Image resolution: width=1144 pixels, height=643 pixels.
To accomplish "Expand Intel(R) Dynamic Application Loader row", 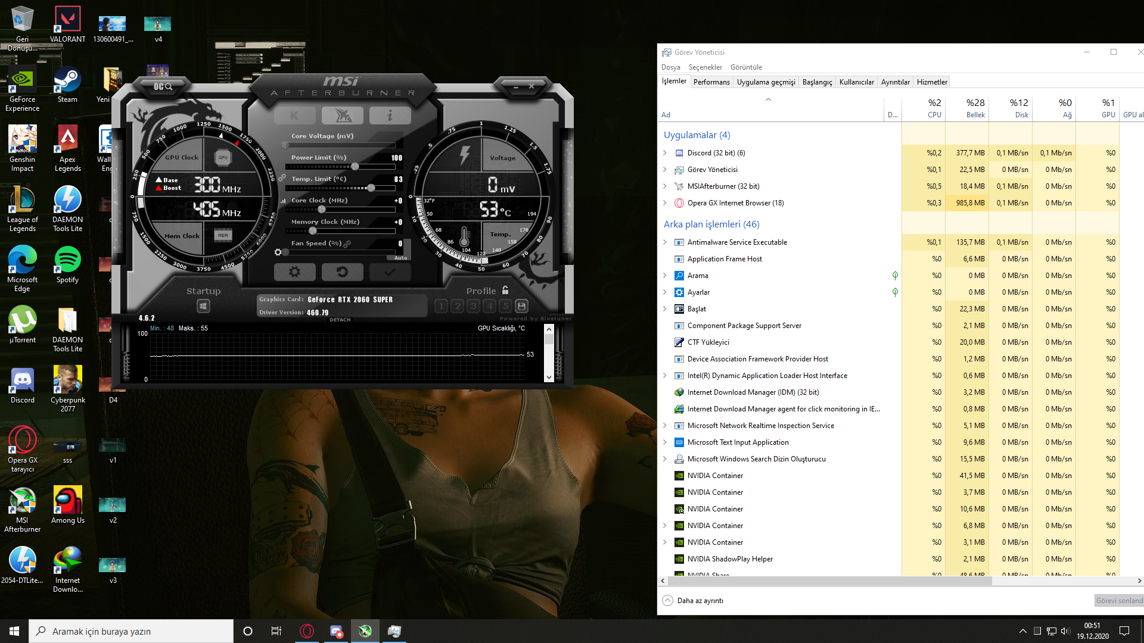I will (x=665, y=376).
